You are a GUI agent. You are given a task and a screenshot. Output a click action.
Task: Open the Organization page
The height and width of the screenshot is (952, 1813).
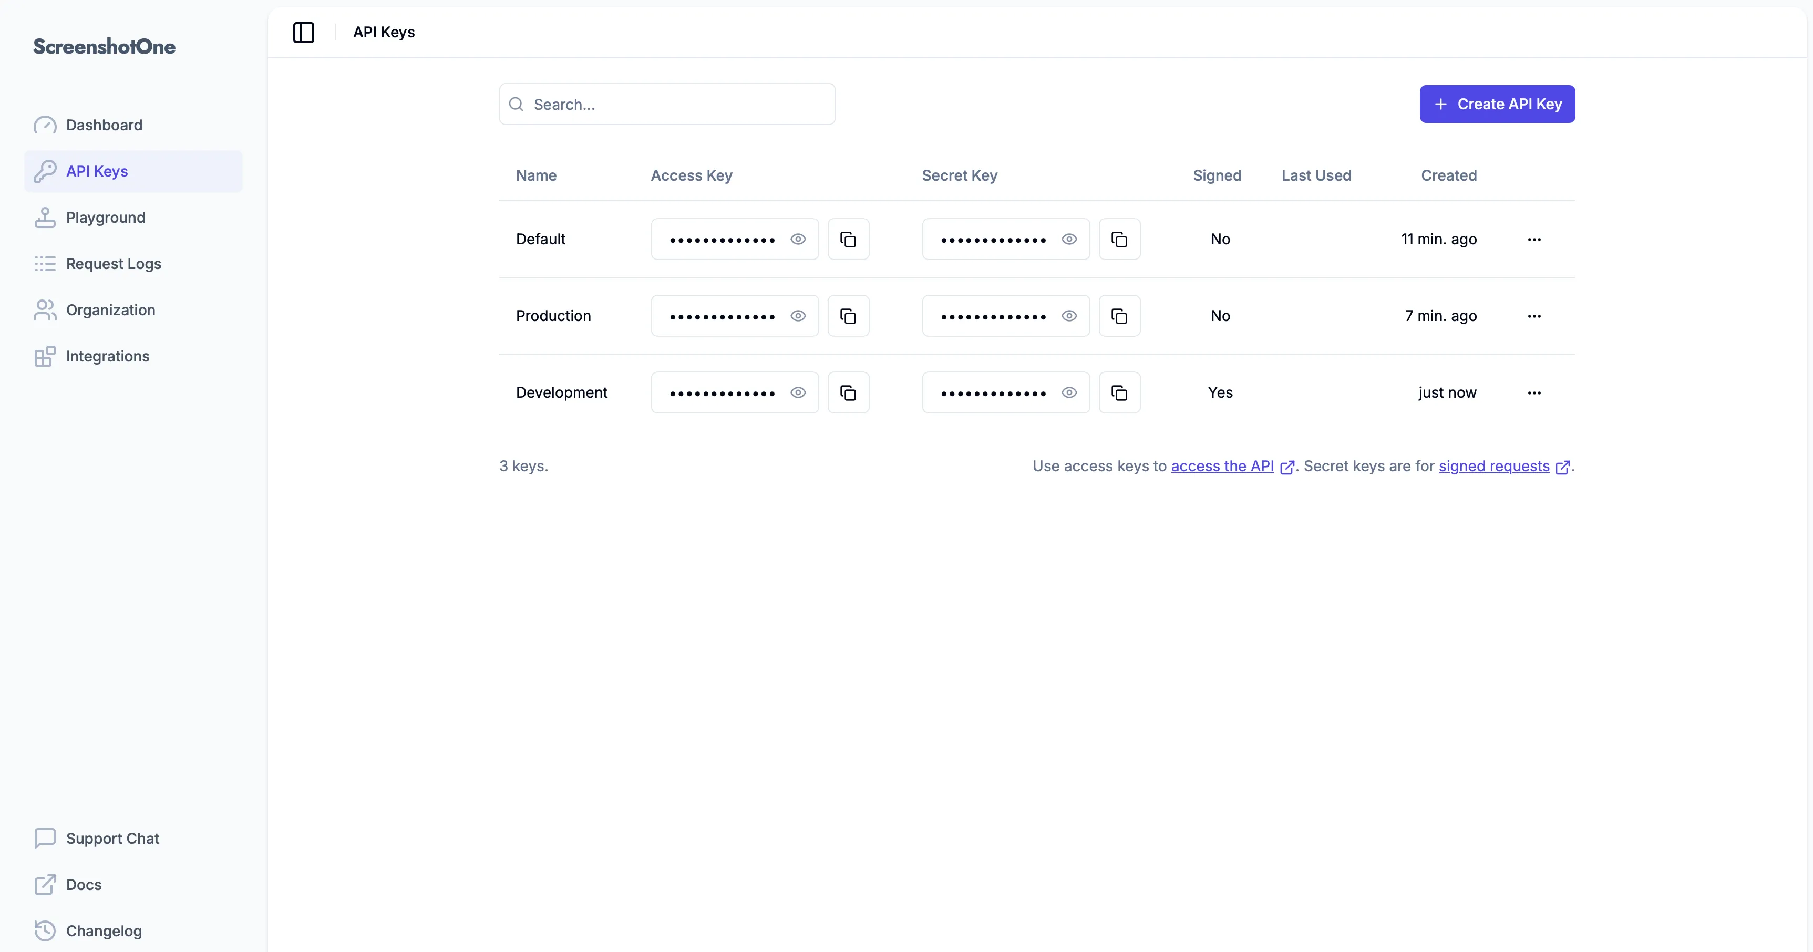tap(110, 309)
